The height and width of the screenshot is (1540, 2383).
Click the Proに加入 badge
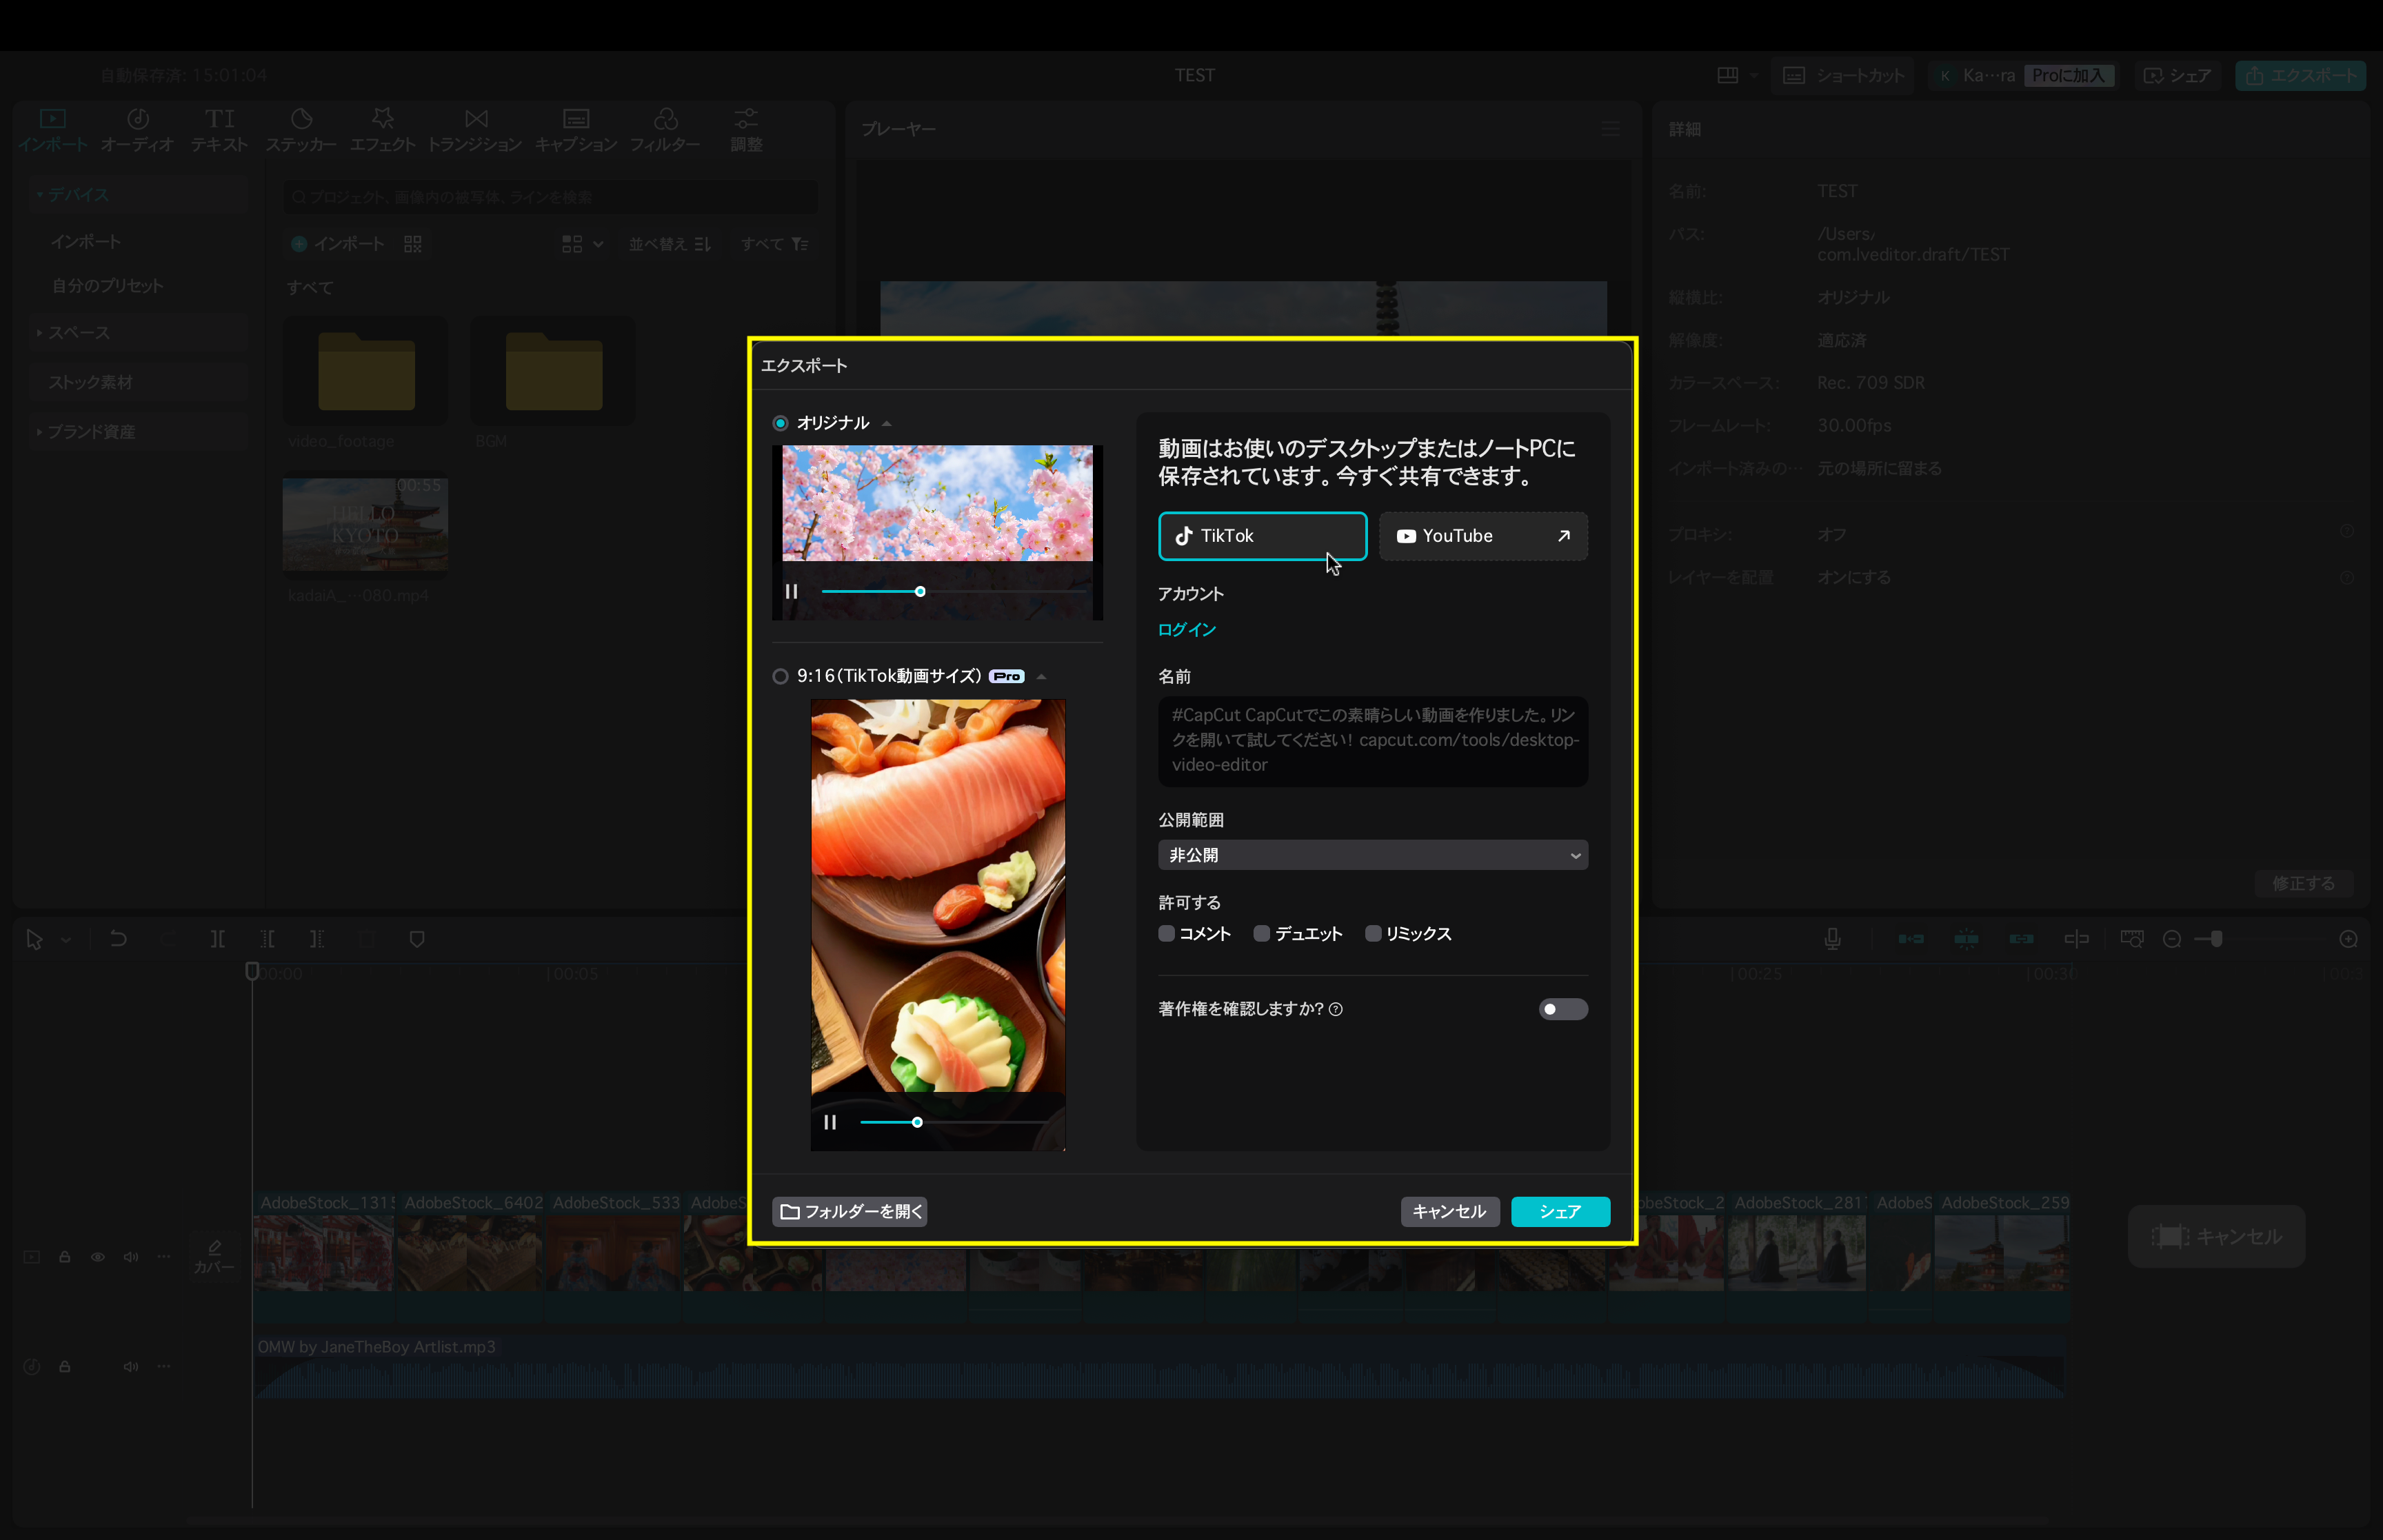coord(2069,75)
